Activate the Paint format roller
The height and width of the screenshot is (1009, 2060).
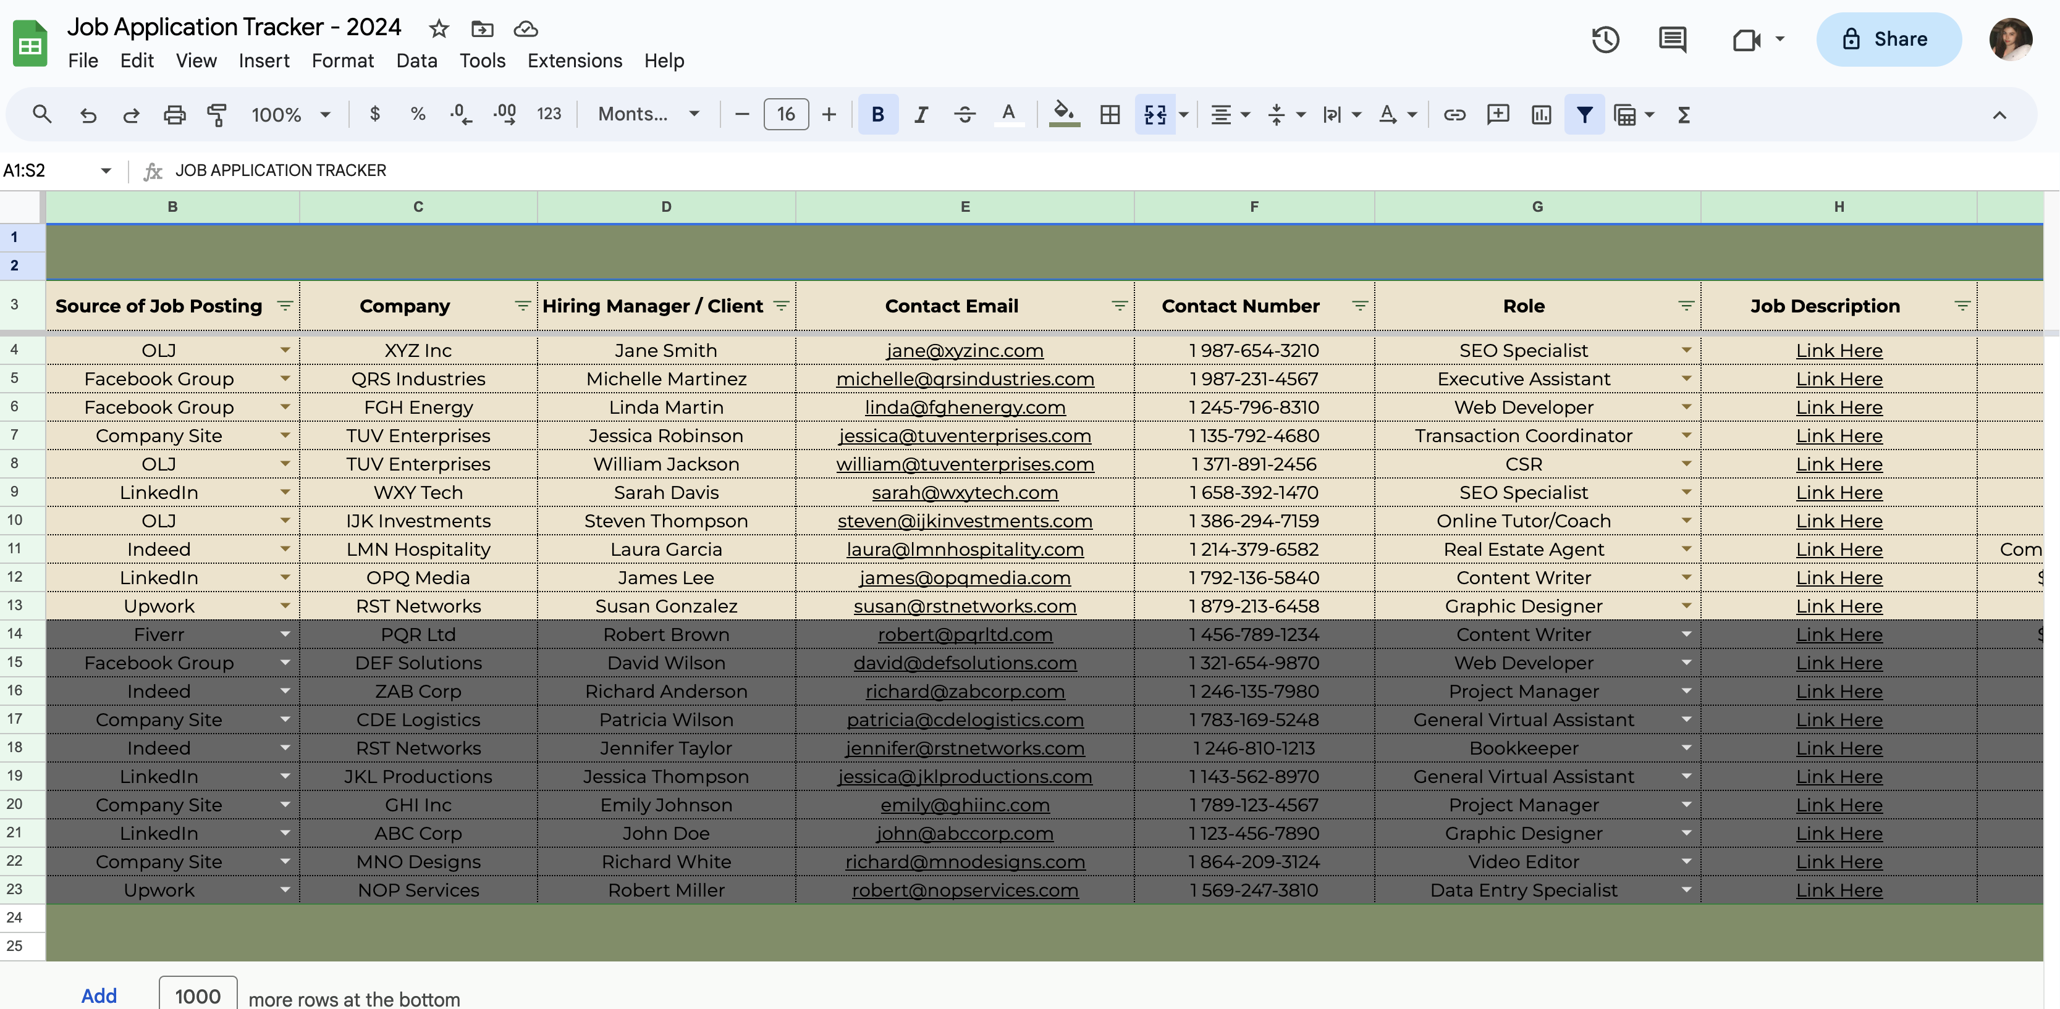point(217,114)
